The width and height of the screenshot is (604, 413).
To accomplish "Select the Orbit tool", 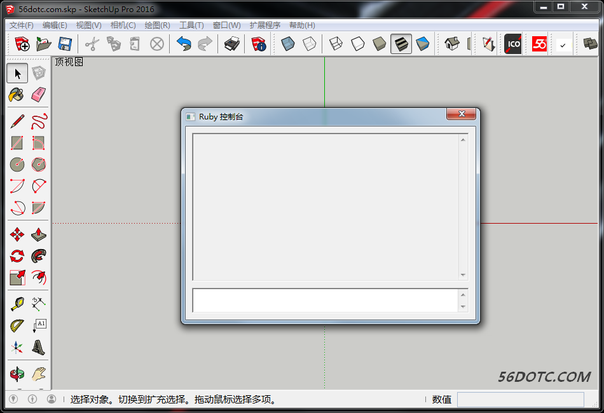I will coord(17,373).
